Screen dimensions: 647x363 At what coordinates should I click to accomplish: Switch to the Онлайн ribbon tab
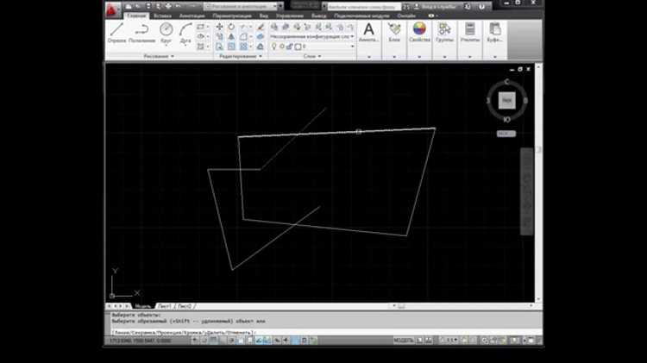pos(406,16)
